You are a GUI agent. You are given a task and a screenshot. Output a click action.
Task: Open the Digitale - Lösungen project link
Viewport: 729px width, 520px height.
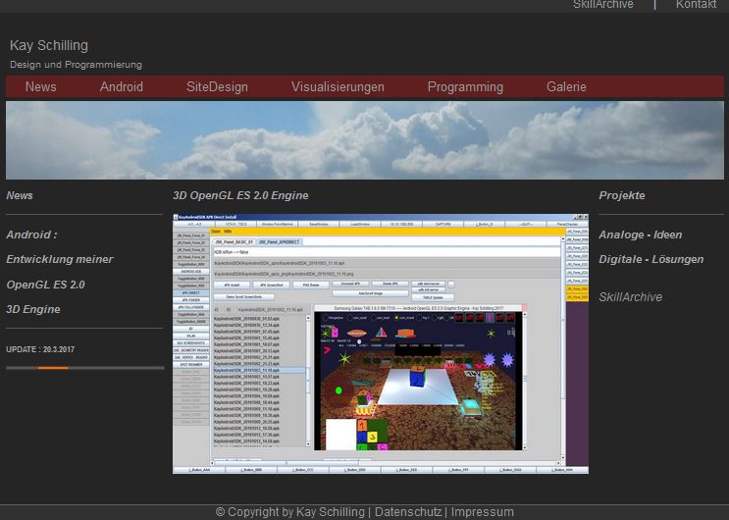pos(651,259)
